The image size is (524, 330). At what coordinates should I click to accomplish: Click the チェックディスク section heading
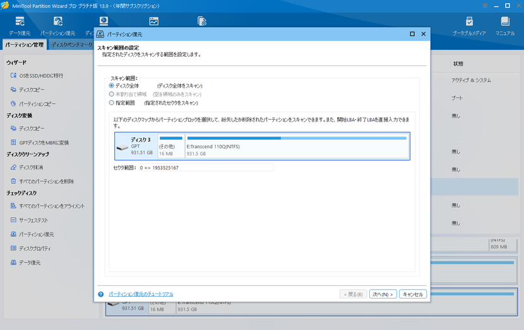pyautogui.click(x=21, y=193)
